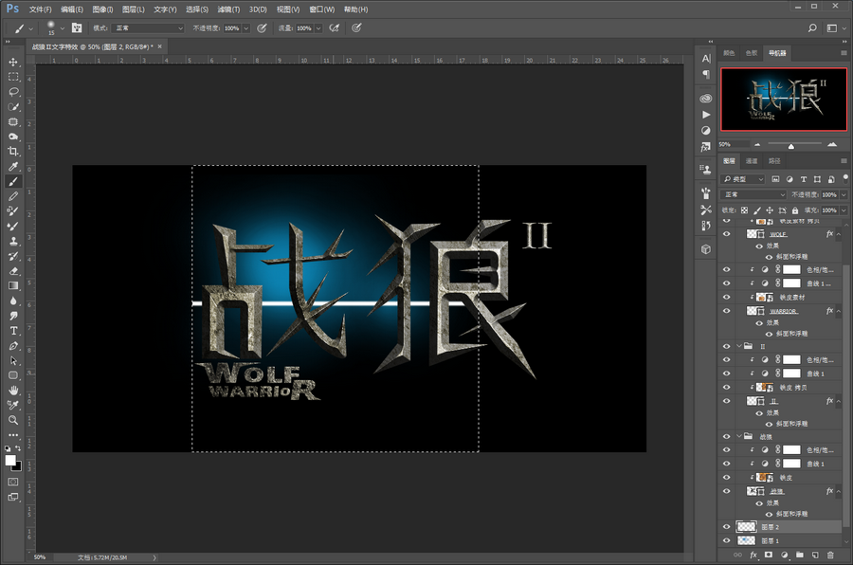
Task: Select the Zoom tool in toolbox
Action: tap(13, 419)
